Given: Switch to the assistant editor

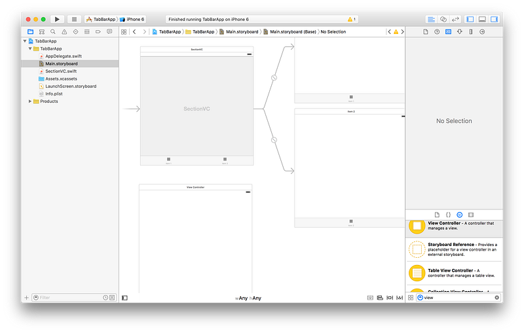Looking at the screenshot, I should (443, 20).
